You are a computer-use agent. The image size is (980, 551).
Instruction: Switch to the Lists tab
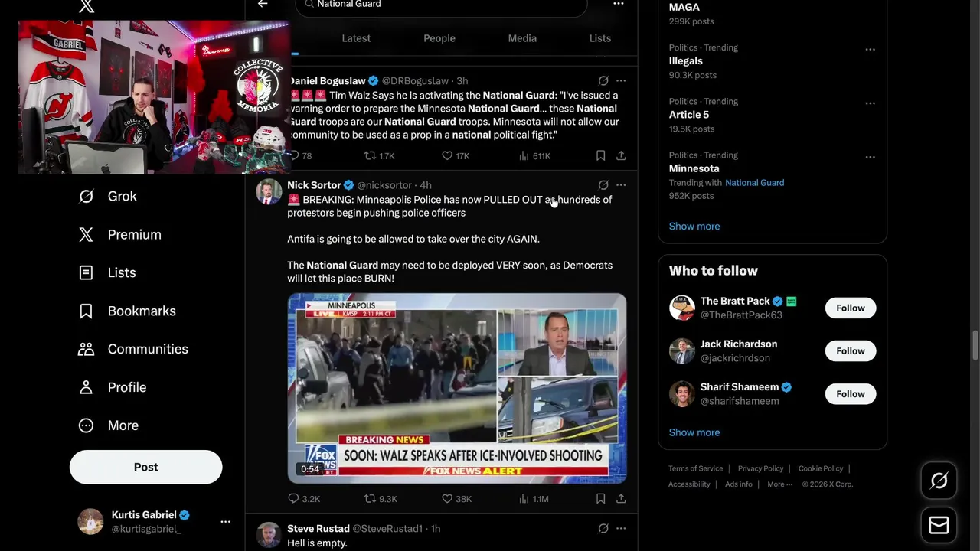[x=600, y=38]
